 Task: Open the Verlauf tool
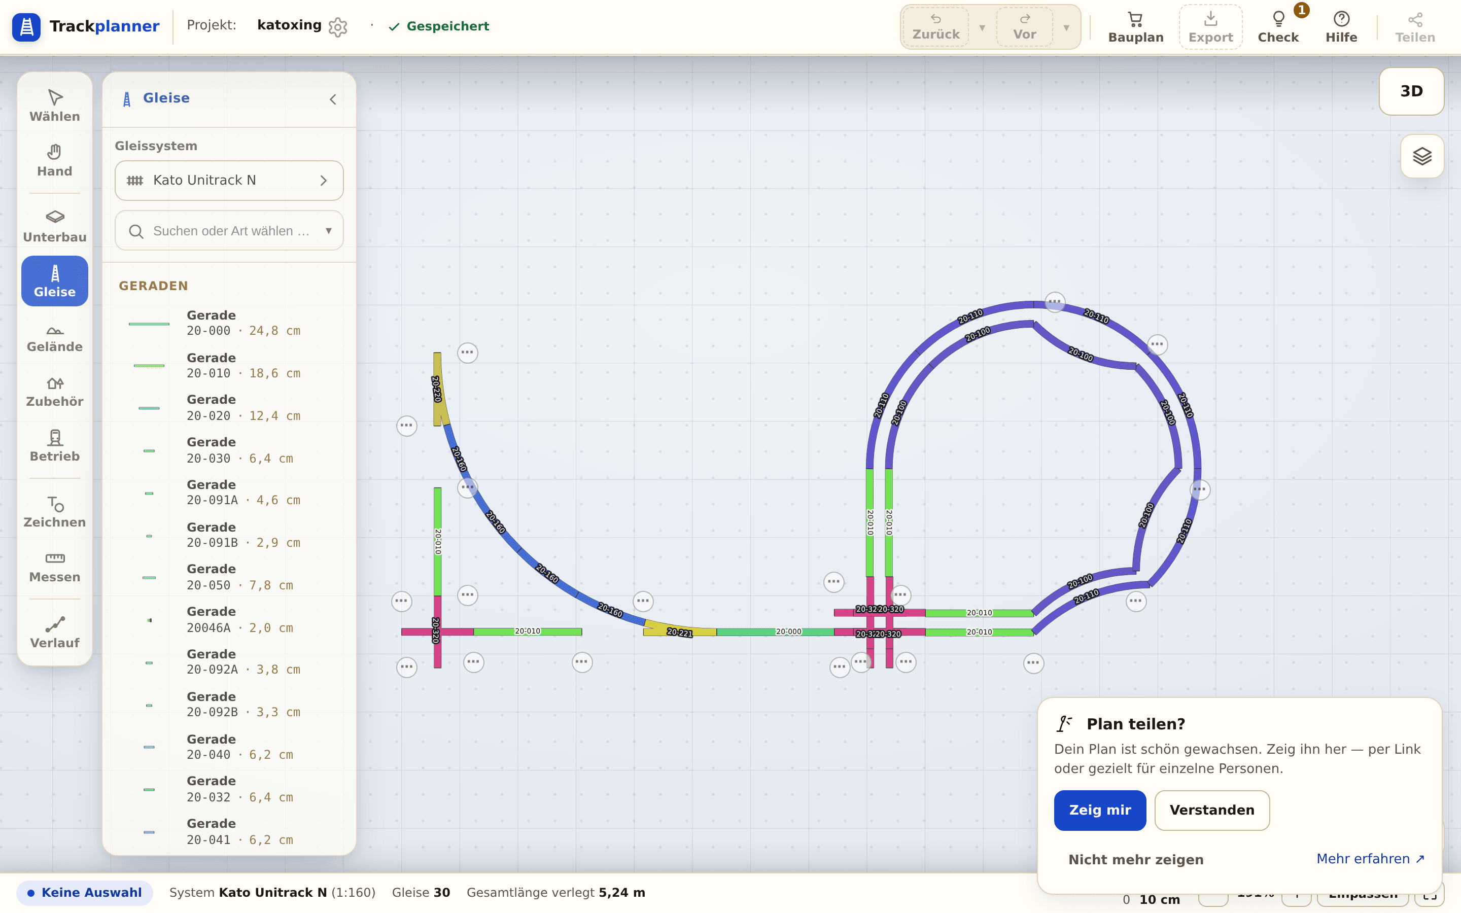54,632
